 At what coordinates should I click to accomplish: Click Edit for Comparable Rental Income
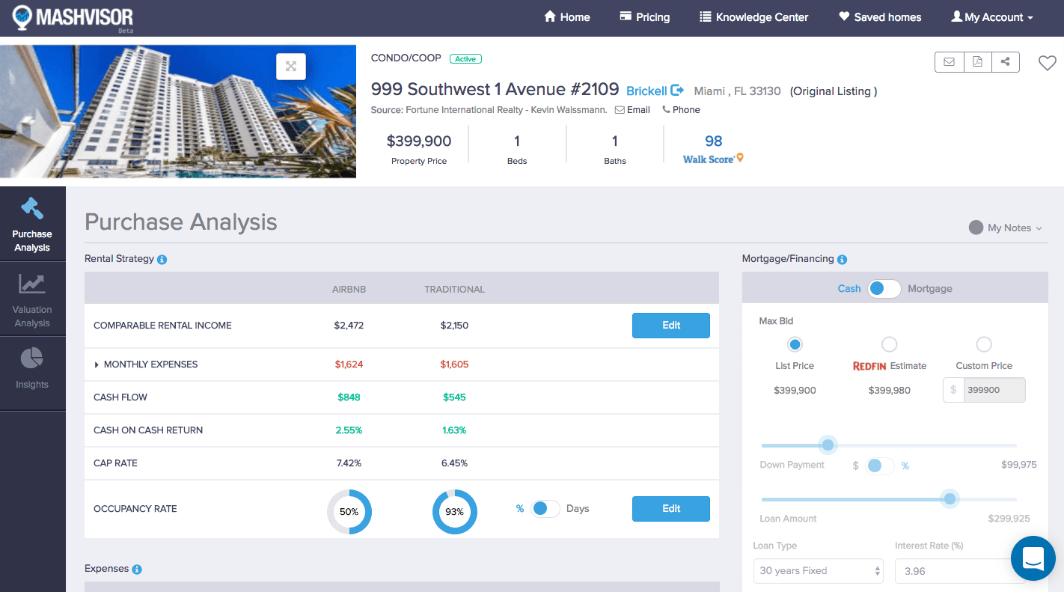(670, 326)
